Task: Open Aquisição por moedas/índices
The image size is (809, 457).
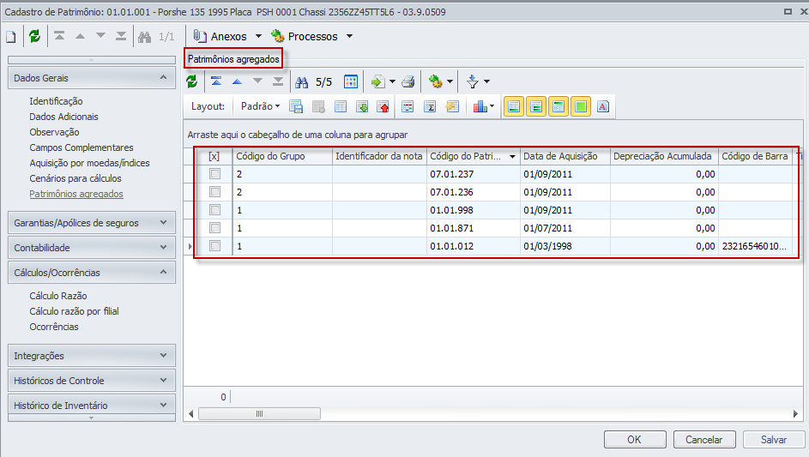Action: tap(89, 163)
